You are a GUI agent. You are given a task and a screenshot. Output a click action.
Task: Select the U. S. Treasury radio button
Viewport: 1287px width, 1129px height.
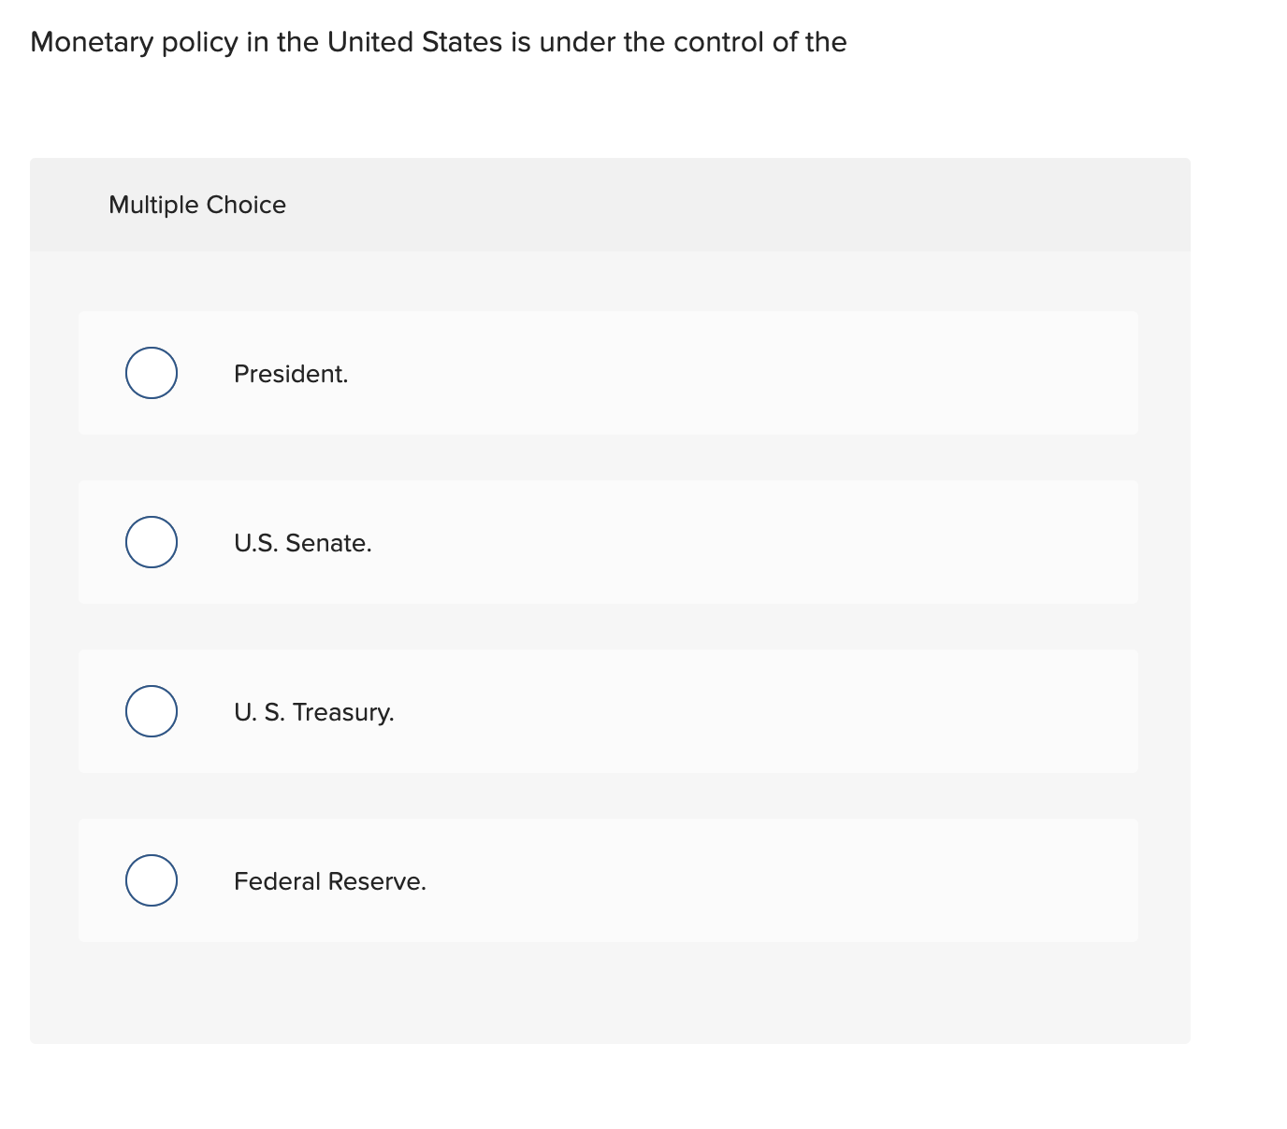coord(151,711)
